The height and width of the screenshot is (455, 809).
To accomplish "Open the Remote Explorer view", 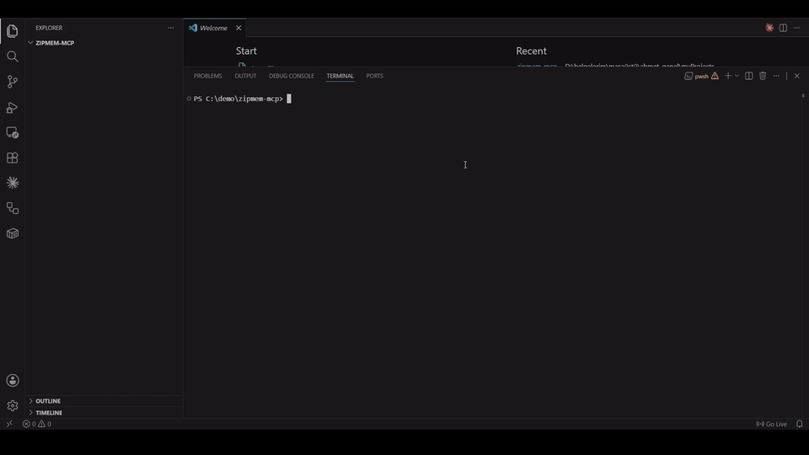I will (x=13, y=132).
